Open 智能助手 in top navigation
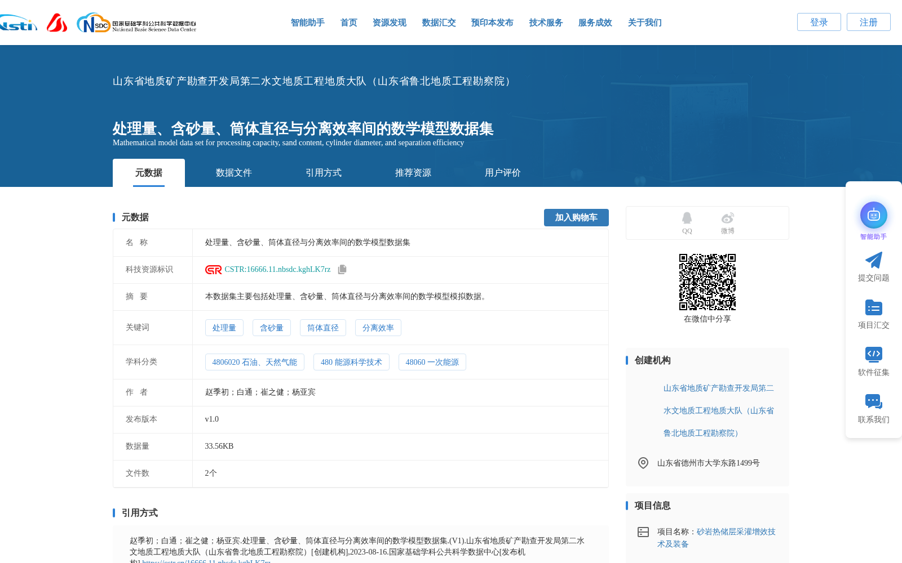Screen dimensions: 902x563 click(307, 23)
